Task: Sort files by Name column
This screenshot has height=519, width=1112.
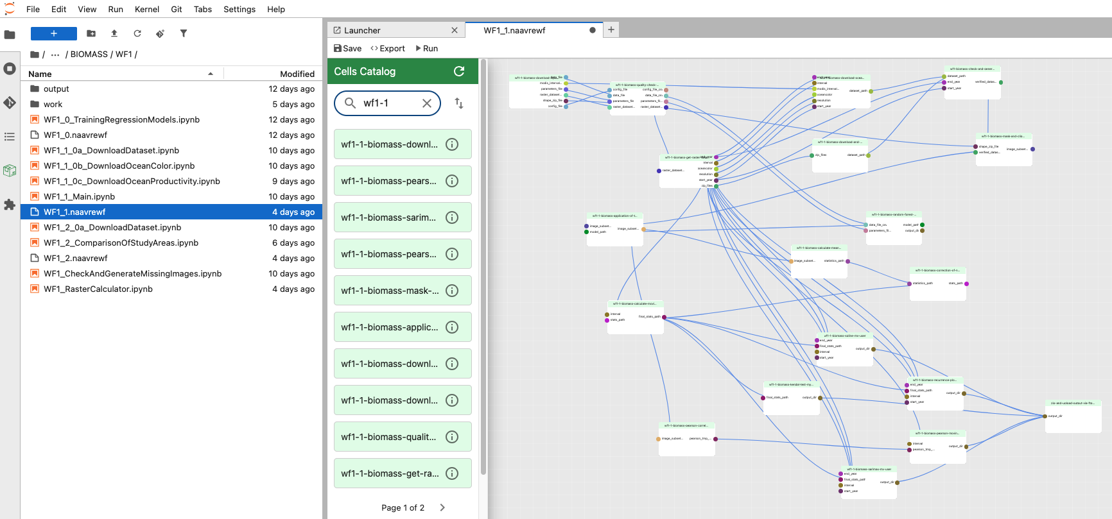Action: pos(40,74)
